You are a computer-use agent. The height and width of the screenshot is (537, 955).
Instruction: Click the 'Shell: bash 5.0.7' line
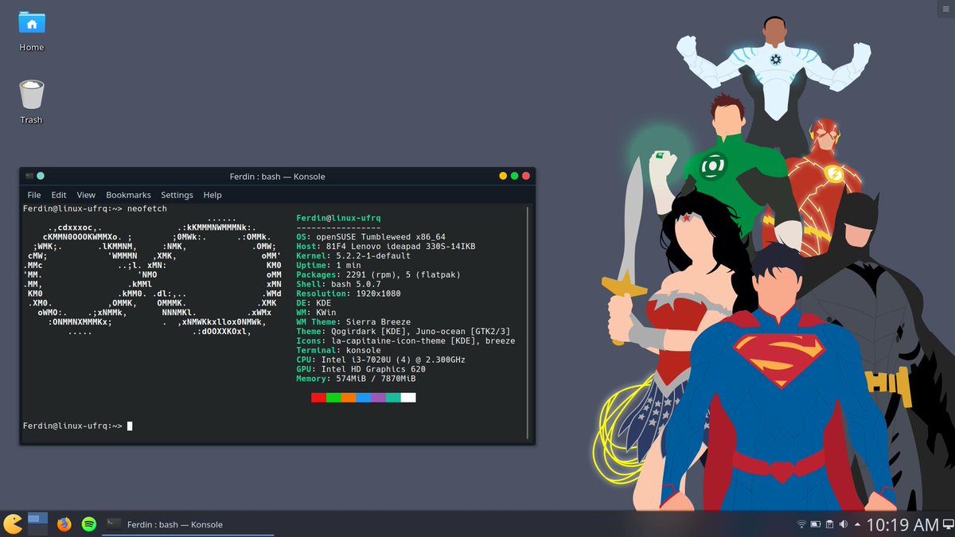[x=338, y=284]
